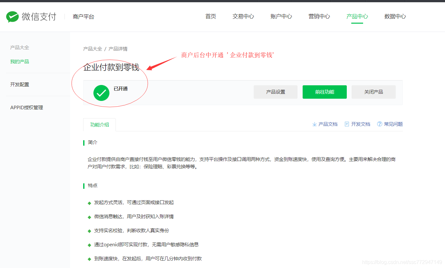Click the 企业付款到零钱 page title

point(111,67)
